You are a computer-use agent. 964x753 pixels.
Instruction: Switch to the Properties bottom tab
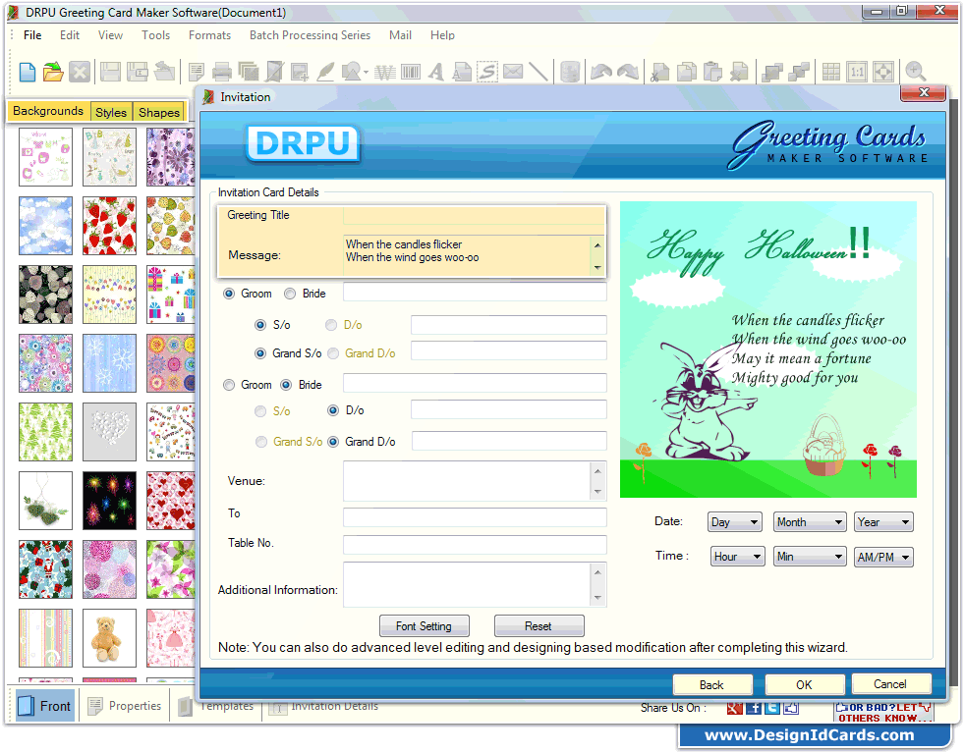pyautogui.click(x=125, y=706)
